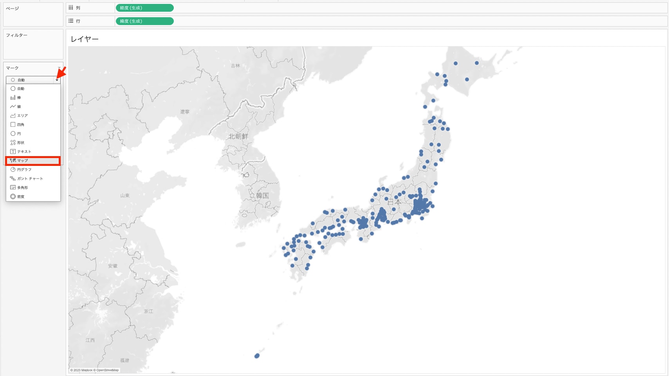Open the OpenStreetMap attribution link
This screenshot has width=669, height=376.
pyautogui.click(x=107, y=370)
